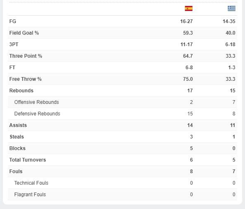Select the FG stat row label
Viewport: 245px width, 209px height.
point(13,21)
